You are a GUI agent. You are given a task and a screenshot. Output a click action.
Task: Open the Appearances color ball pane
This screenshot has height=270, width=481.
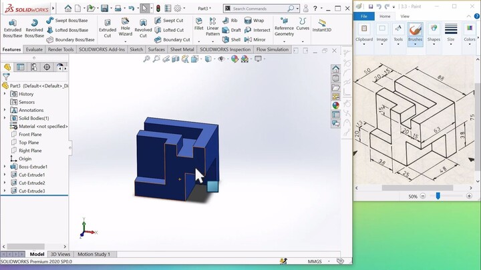tap(335, 105)
